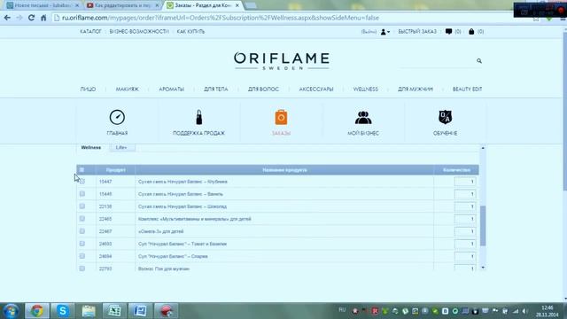The width and height of the screenshot is (567, 319).
Task: Open the Макияж category menu
Action: [x=127, y=89]
